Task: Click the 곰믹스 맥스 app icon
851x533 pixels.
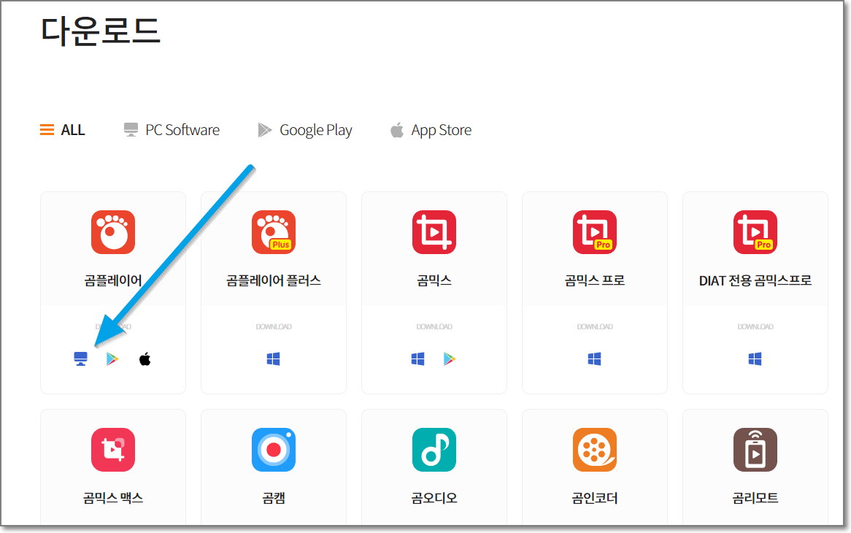Action: click(x=113, y=450)
